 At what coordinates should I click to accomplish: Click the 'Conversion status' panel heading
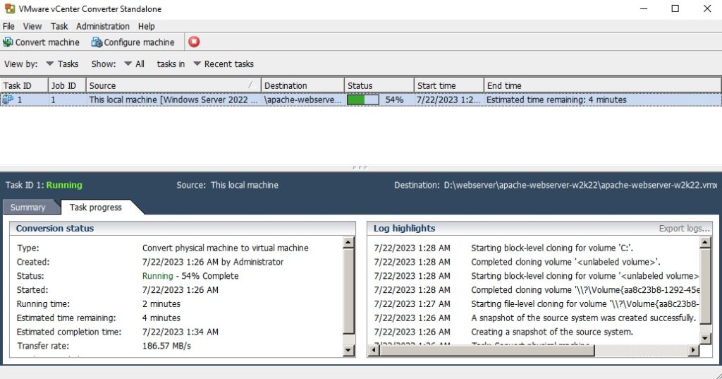[55, 228]
